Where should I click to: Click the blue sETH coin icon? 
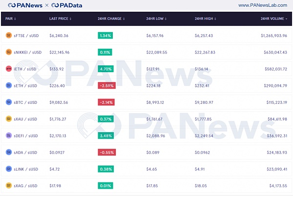8,85
